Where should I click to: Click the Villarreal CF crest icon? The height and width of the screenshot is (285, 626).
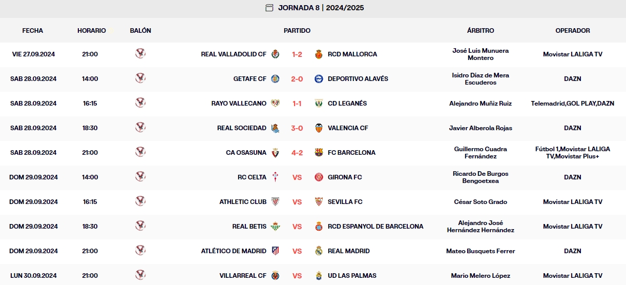[276, 276]
